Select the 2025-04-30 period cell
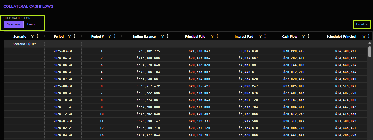The width and height of the screenshot is (373, 140). pyautogui.click(x=63, y=58)
